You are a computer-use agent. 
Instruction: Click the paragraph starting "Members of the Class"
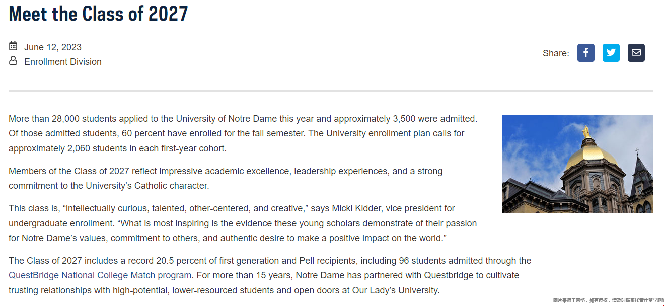[x=226, y=178]
